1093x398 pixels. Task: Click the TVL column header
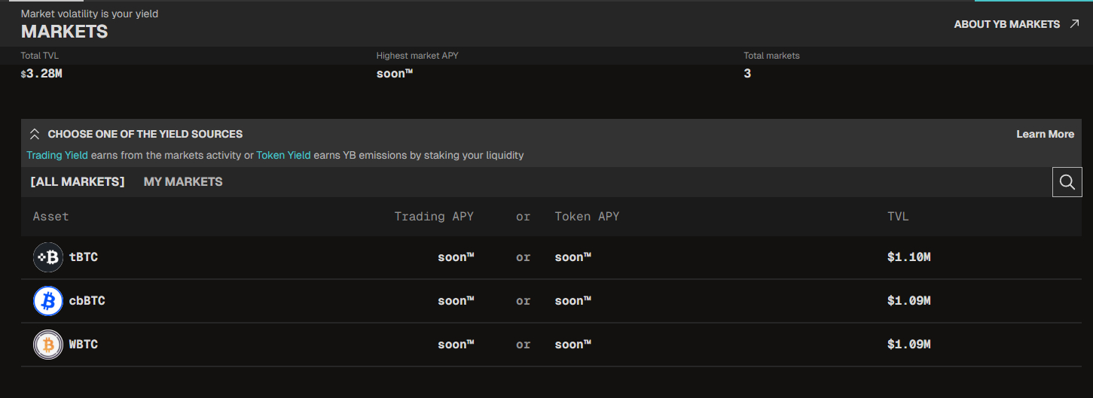coord(898,217)
